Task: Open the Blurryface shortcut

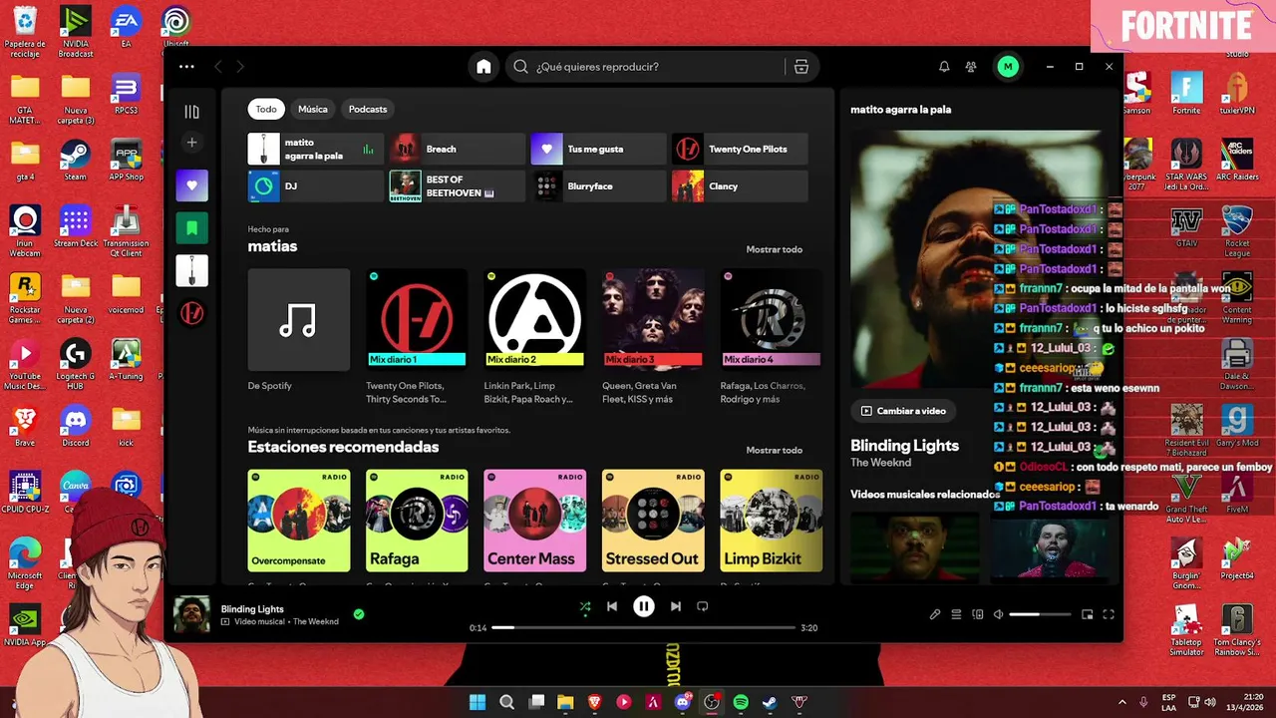Action: click(x=598, y=186)
